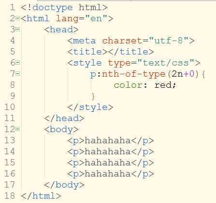The height and width of the screenshot is (203, 216).
Task: Click line number 18 in the gutter
Action: point(10,196)
